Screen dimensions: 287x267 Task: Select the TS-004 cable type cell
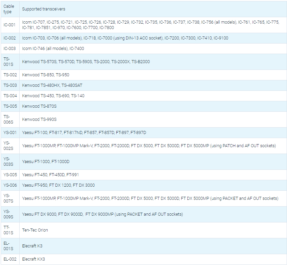pos(10,96)
